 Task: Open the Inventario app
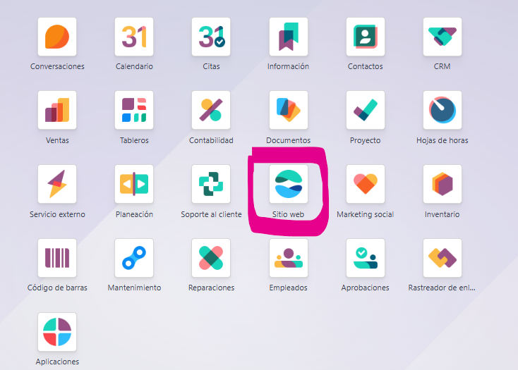[x=442, y=185]
